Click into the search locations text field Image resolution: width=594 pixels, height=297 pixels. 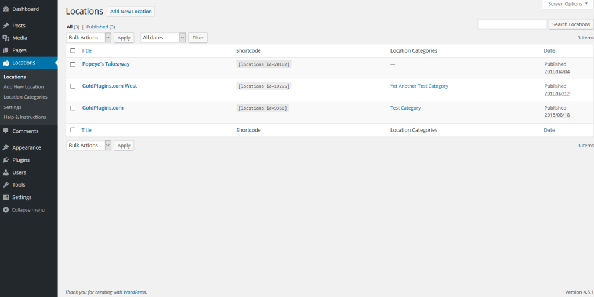pyautogui.click(x=512, y=24)
